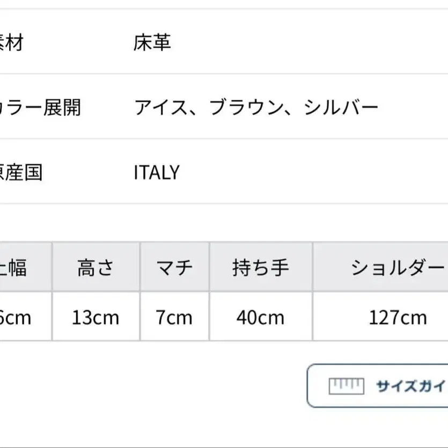Select the ITALY country value
The image size is (448, 448).
(x=157, y=172)
